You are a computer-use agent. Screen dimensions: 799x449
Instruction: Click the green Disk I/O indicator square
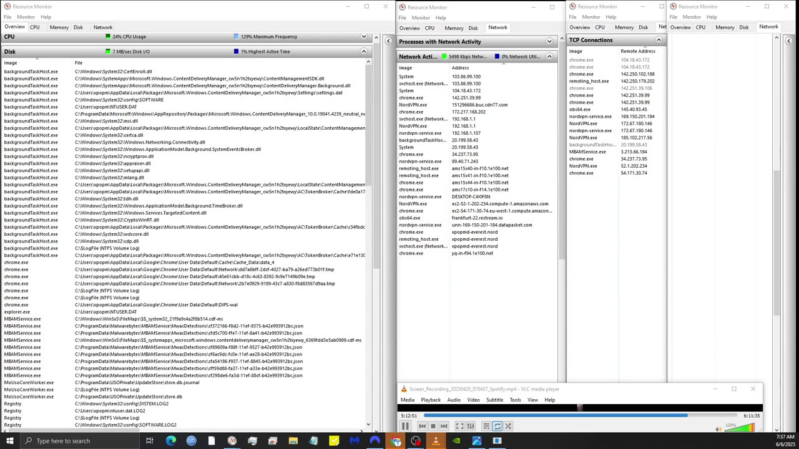point(108,52)
